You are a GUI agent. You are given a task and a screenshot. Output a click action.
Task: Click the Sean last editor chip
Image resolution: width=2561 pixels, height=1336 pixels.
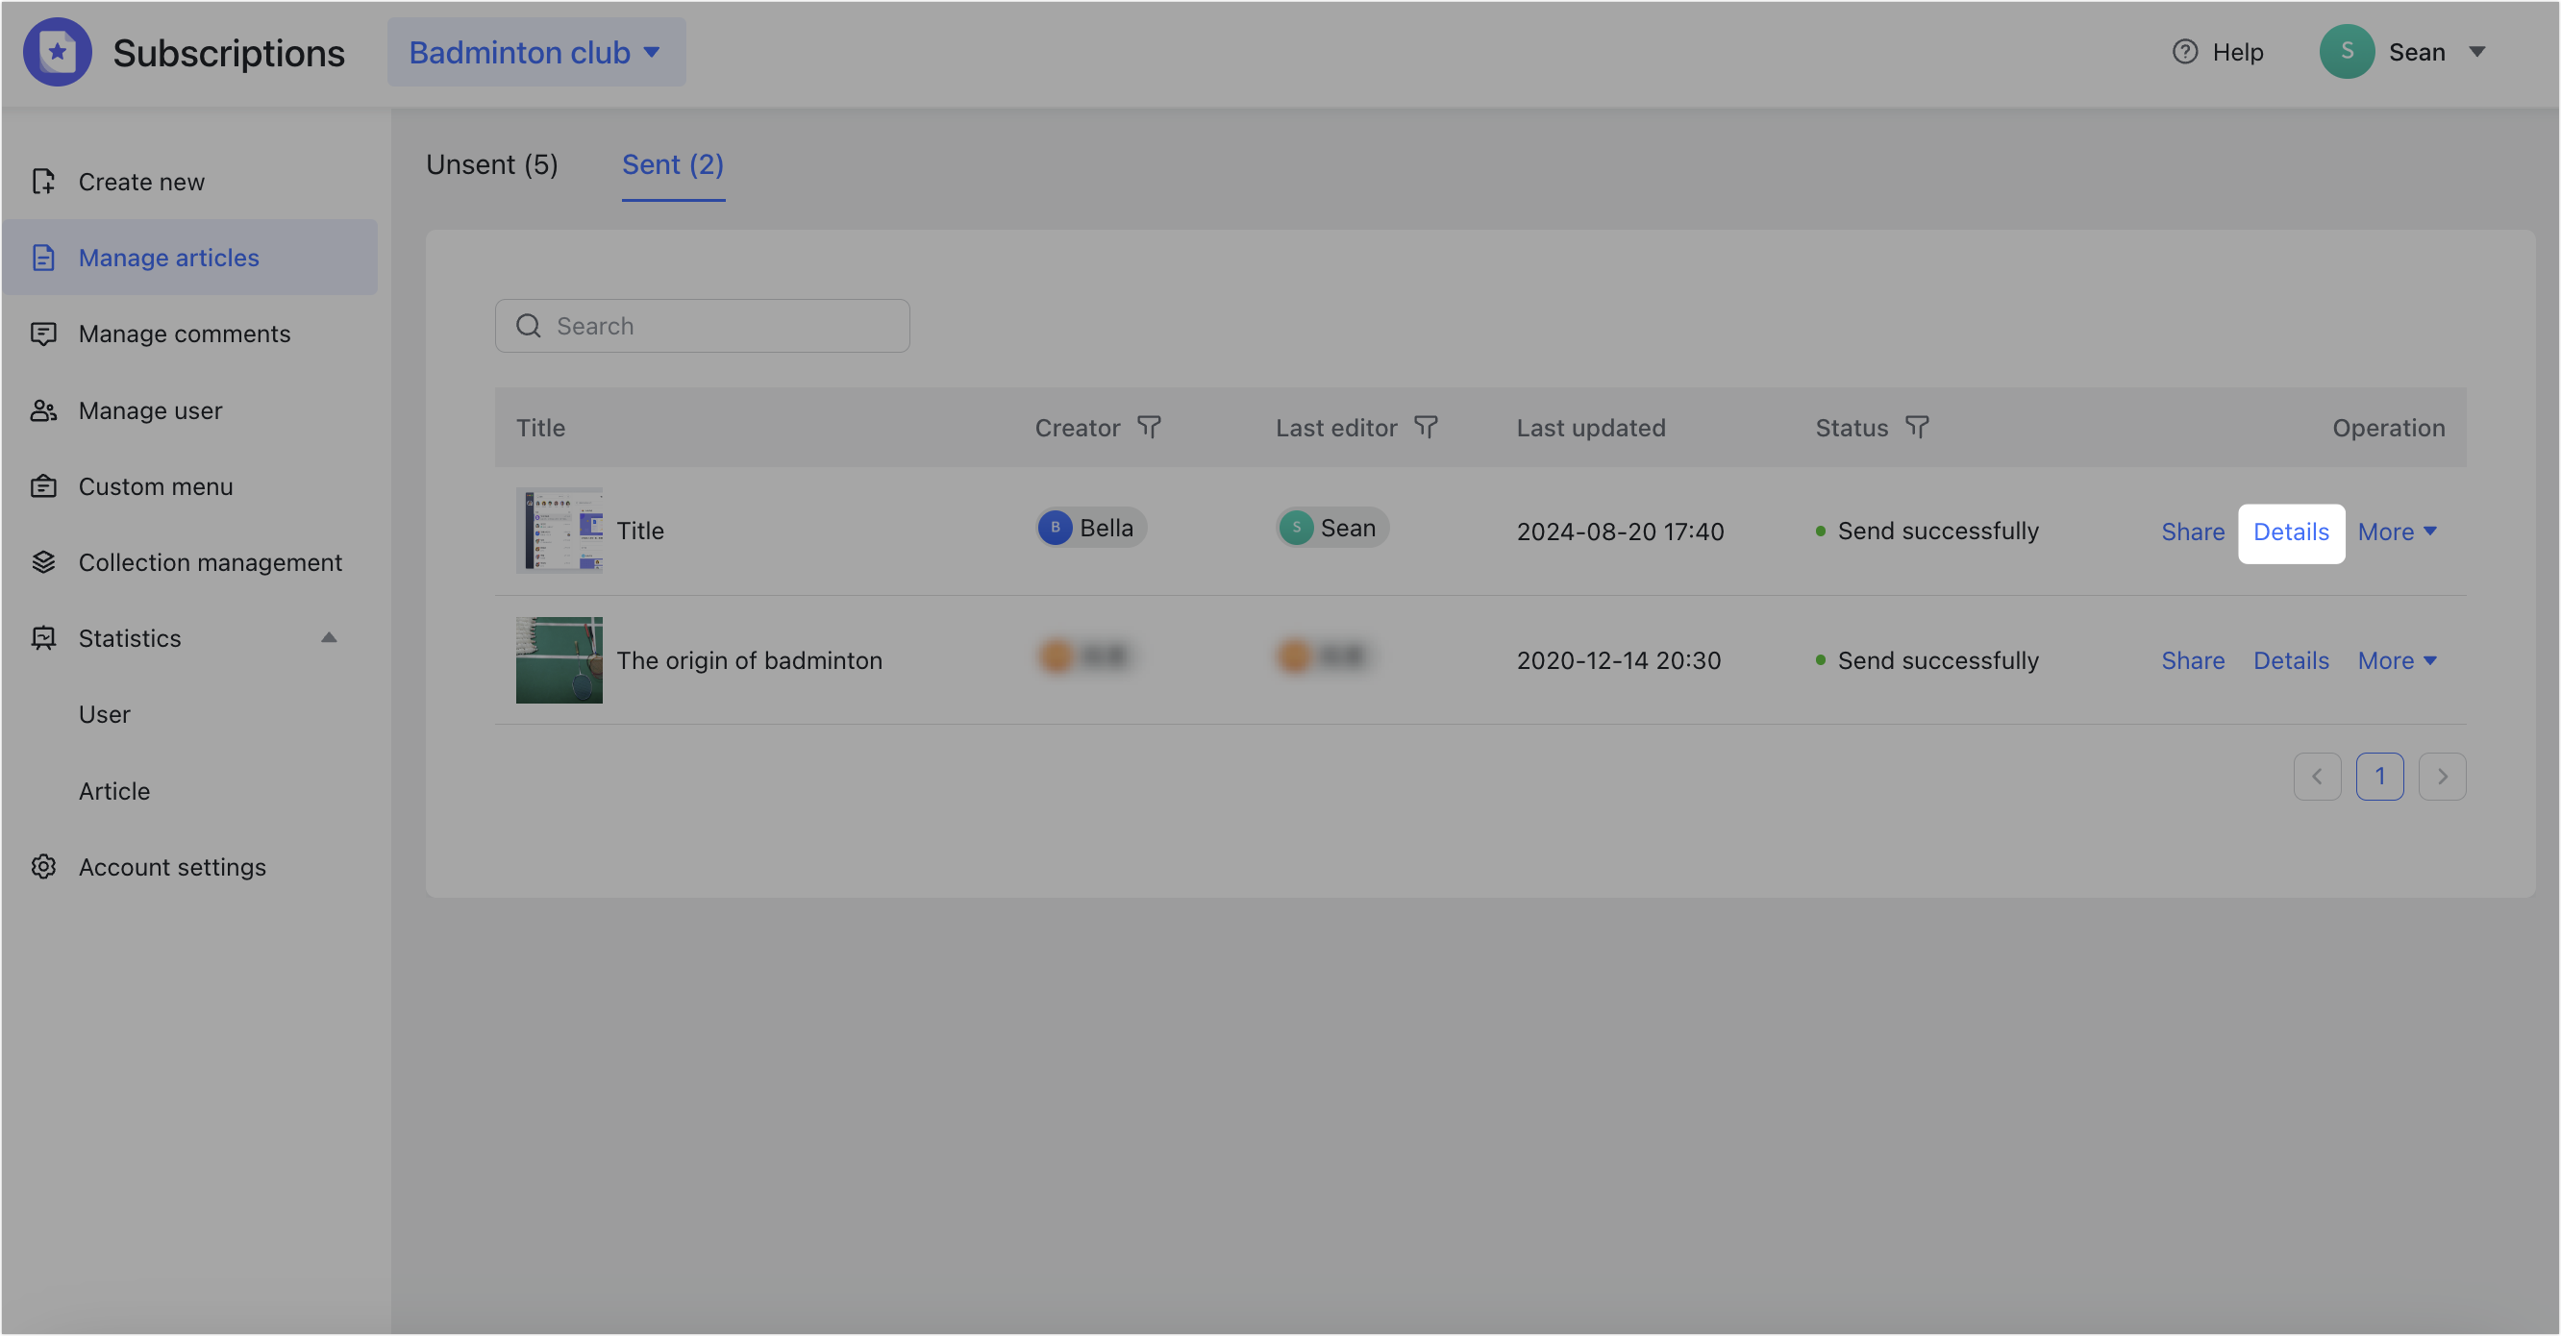[1332, 528]
